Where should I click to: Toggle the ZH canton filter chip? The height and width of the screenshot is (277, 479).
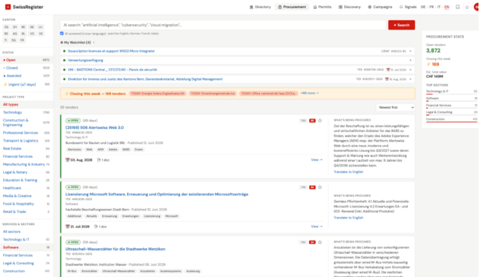coord(15,27)
